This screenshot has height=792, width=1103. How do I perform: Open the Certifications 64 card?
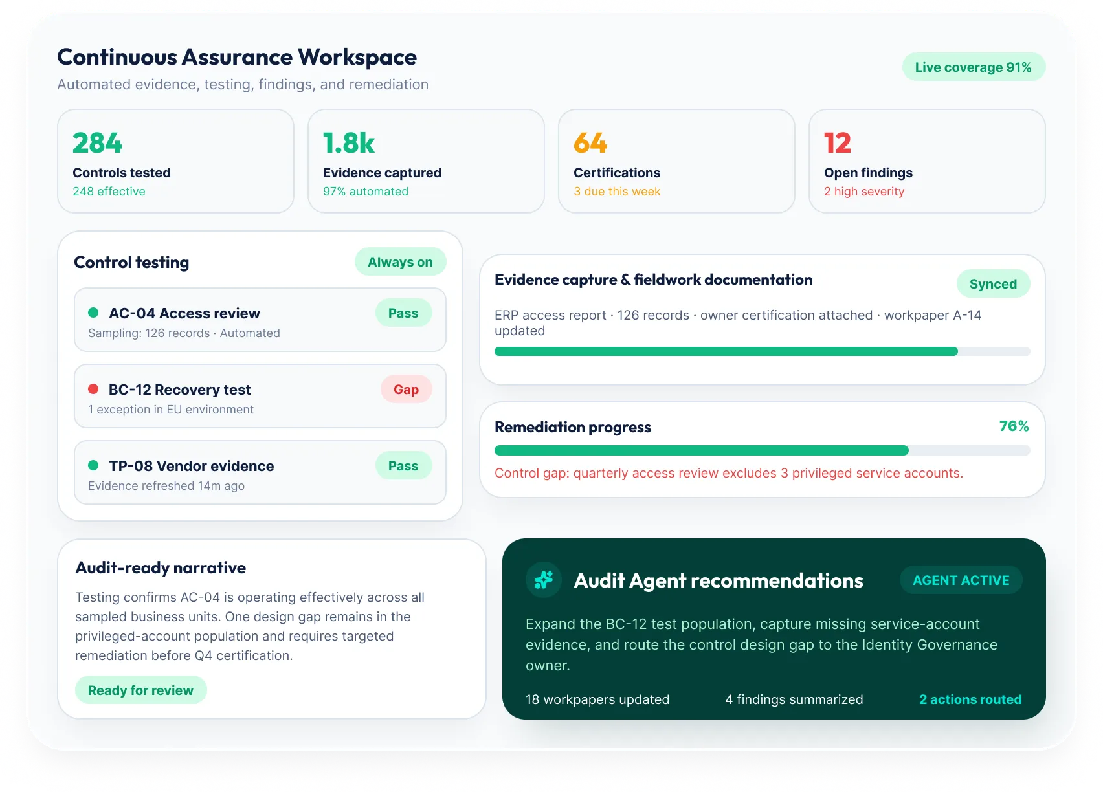pyautogui.click(x=676, y=161)
